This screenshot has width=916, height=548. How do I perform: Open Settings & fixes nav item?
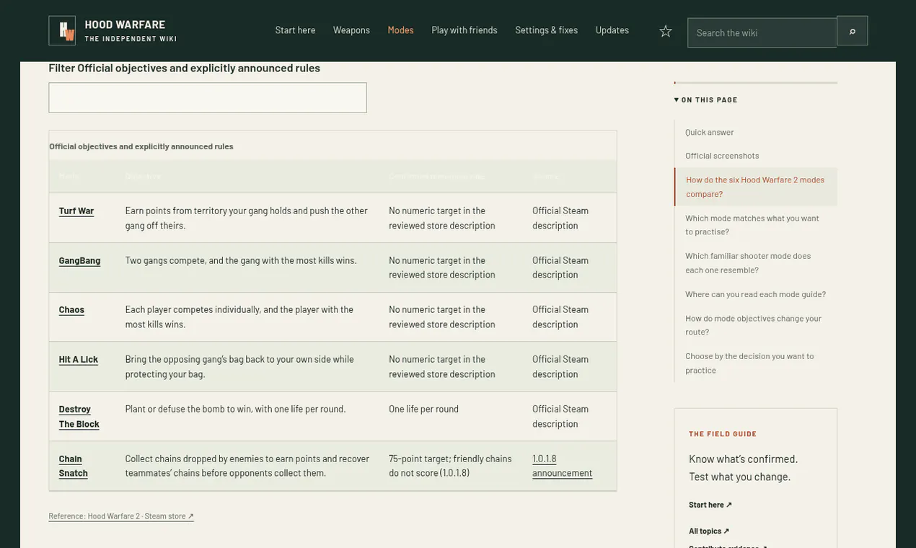(547, 30)
